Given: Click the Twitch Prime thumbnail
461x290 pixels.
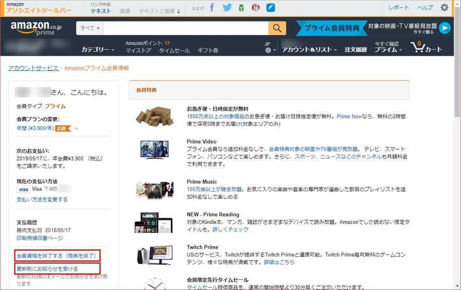Looking at the screenshot, I should 155,255.
